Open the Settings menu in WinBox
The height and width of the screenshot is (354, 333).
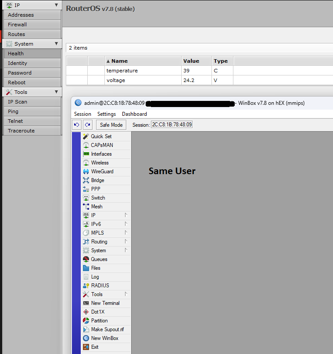pyautogui.click(x=107, y=114)
